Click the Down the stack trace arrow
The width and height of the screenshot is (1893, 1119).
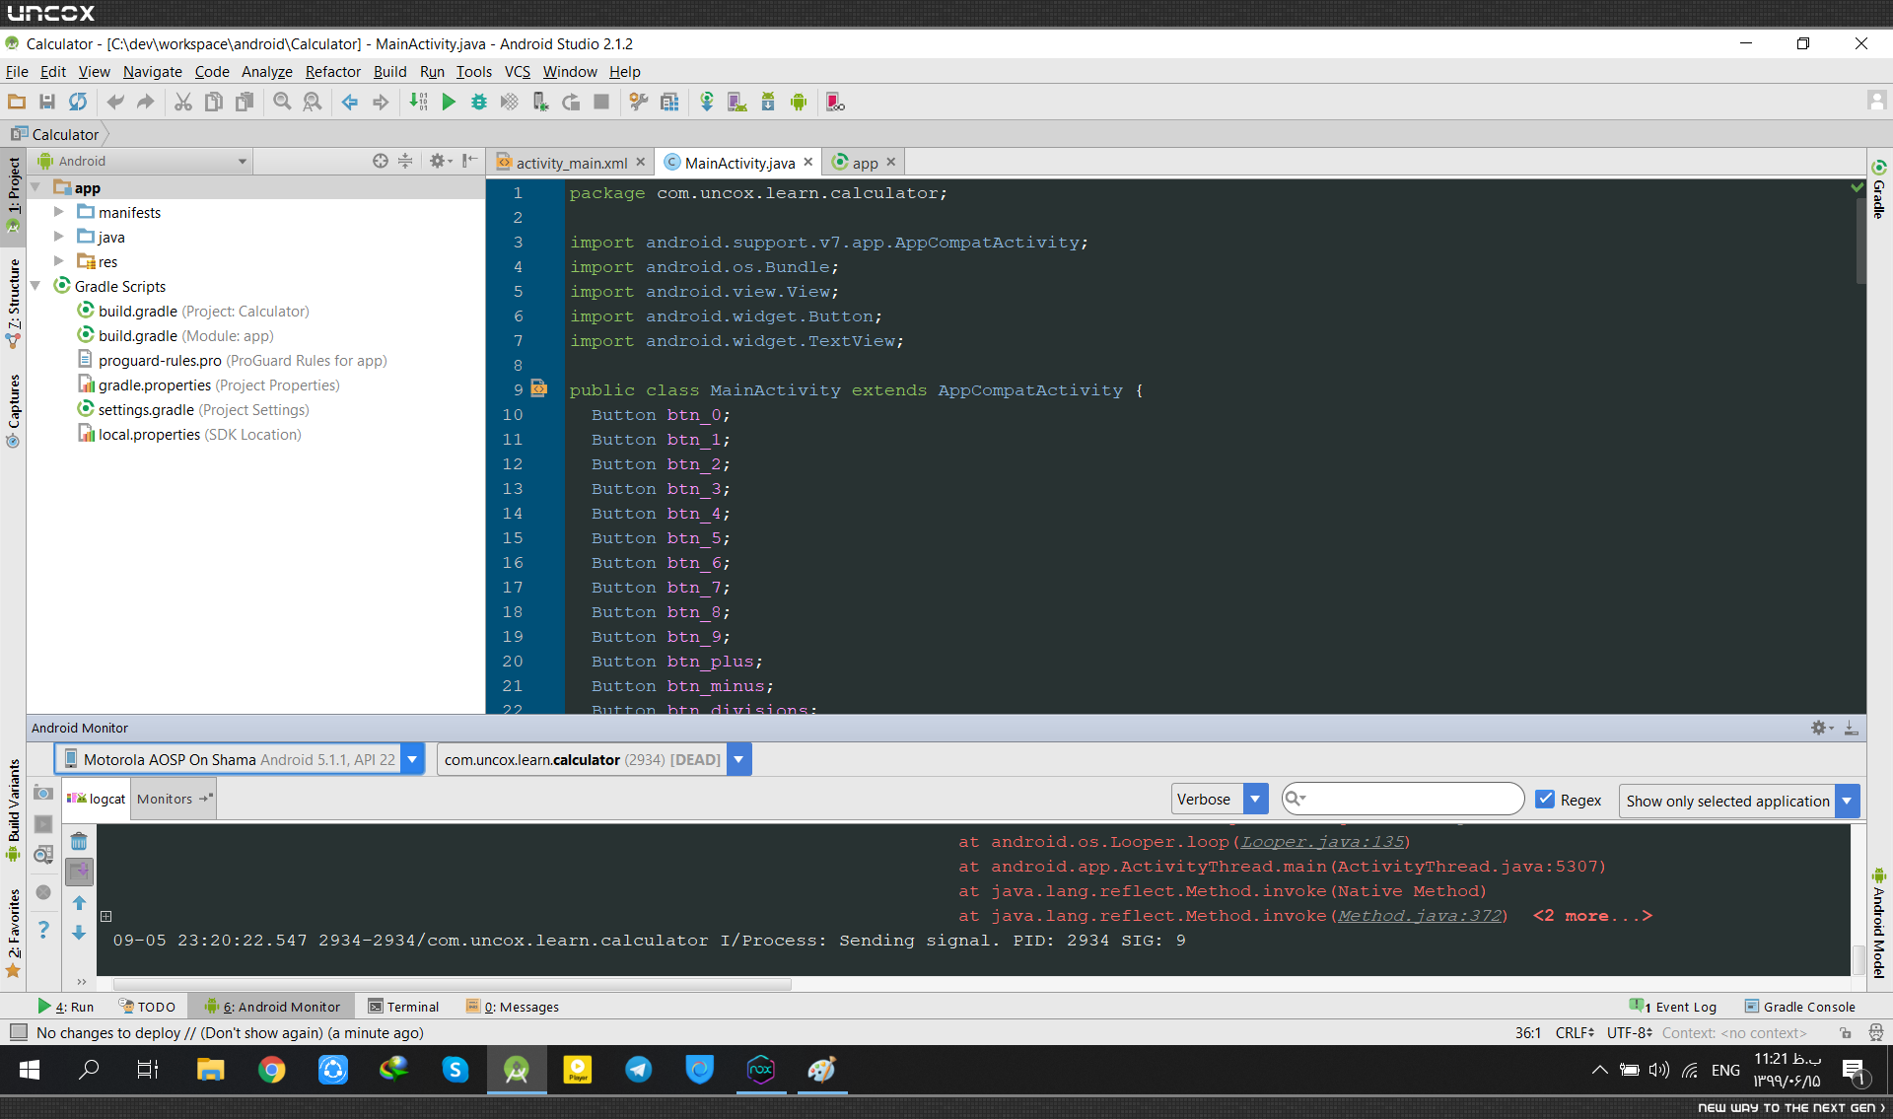click(x=79, y=932)
